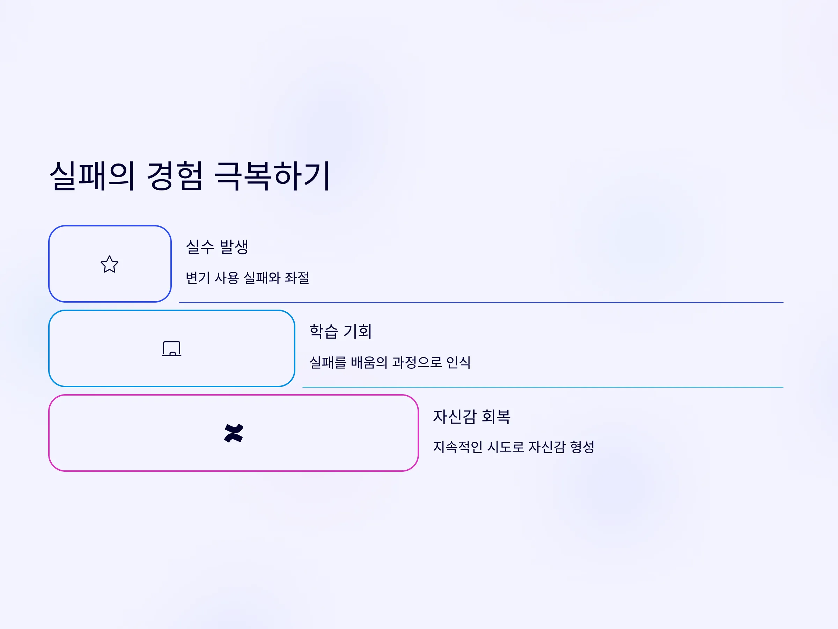Select the 학습 기회 heading
The image size is (838, 629).
pos(340,331)
